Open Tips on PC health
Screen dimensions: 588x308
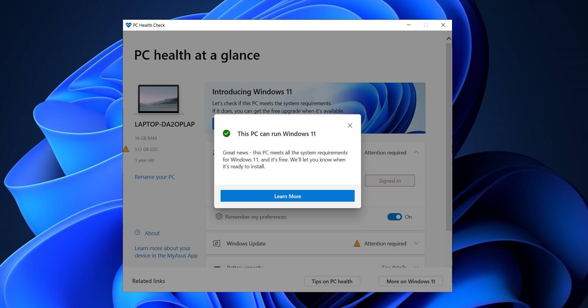click(332, 281)
